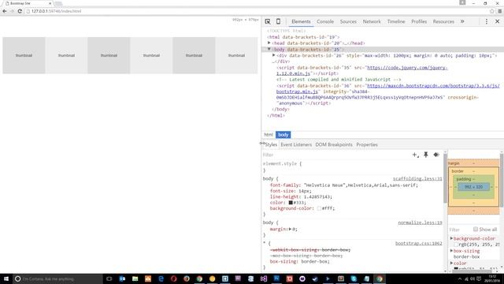504x284 pixels.
Task: Launch Opera from the taskbar
Action: tap(173, 278)
